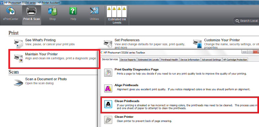Screen dimensions: 259x127
Task: Open the Device Information tab
Action: [x=190, y=60]
